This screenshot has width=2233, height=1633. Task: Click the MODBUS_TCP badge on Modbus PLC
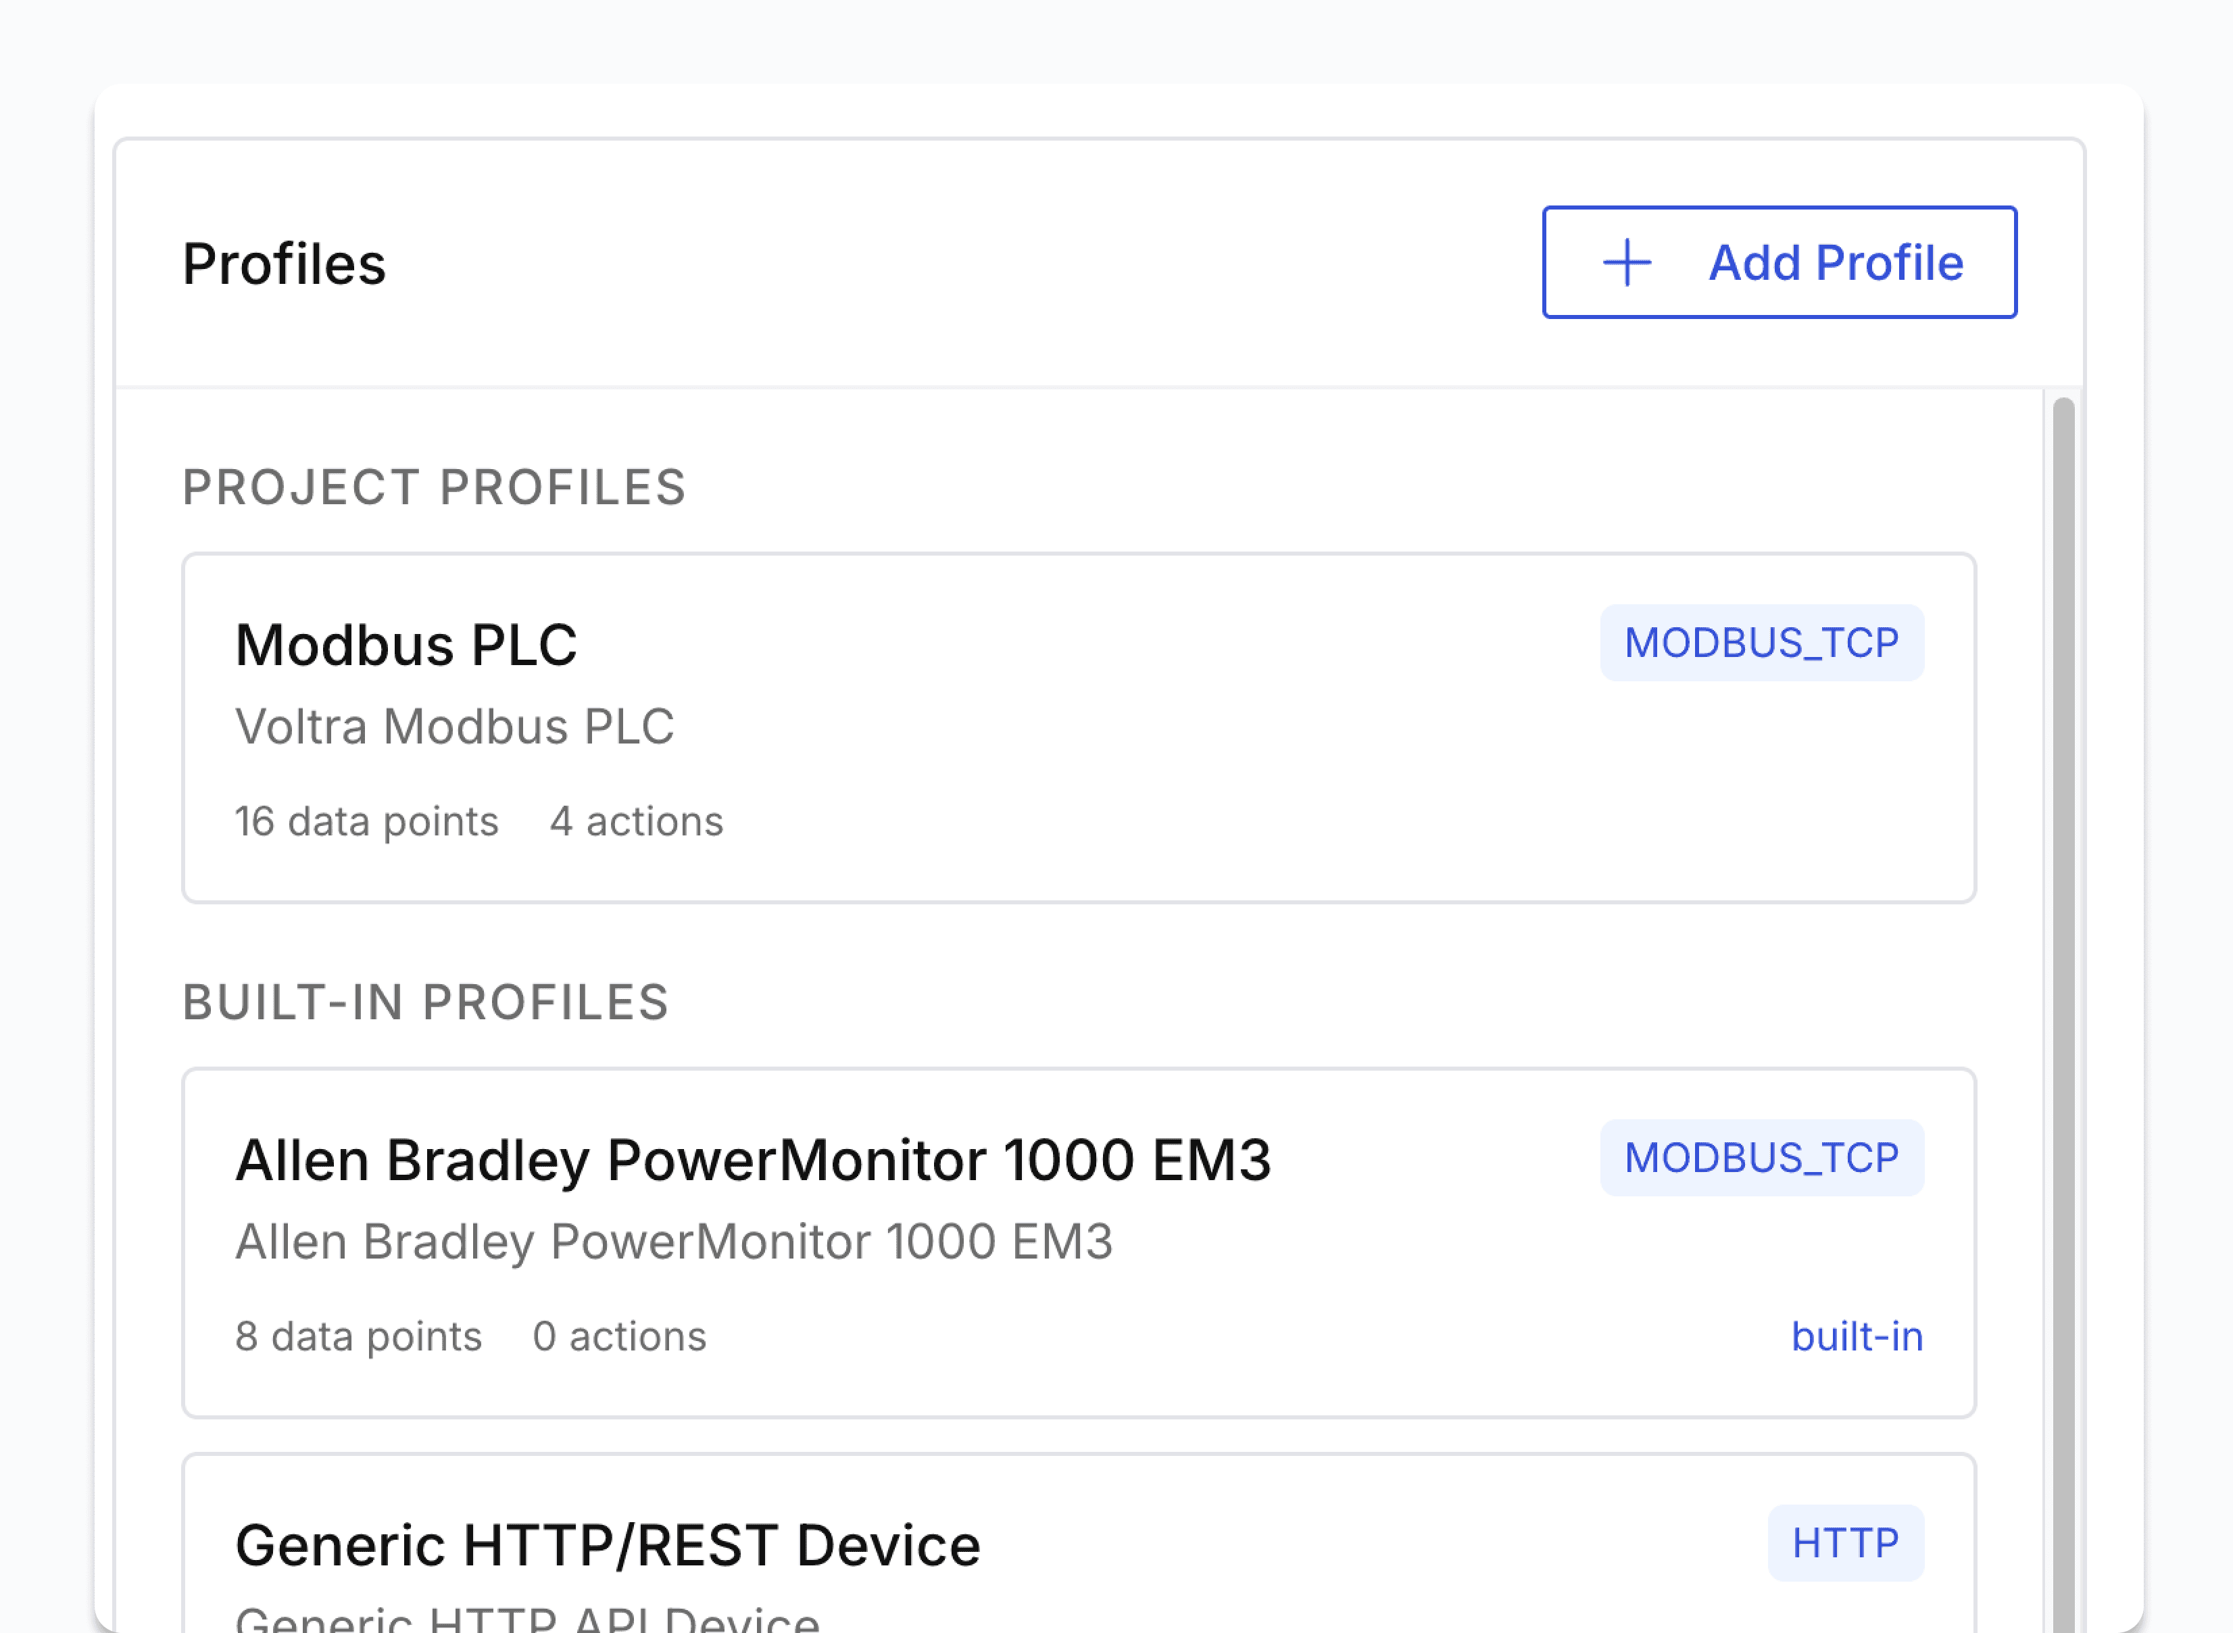pyautogui.click(x=1761, y=643)
